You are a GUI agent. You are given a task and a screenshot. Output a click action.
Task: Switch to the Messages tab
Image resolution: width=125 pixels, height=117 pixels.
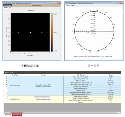[8, 114]
